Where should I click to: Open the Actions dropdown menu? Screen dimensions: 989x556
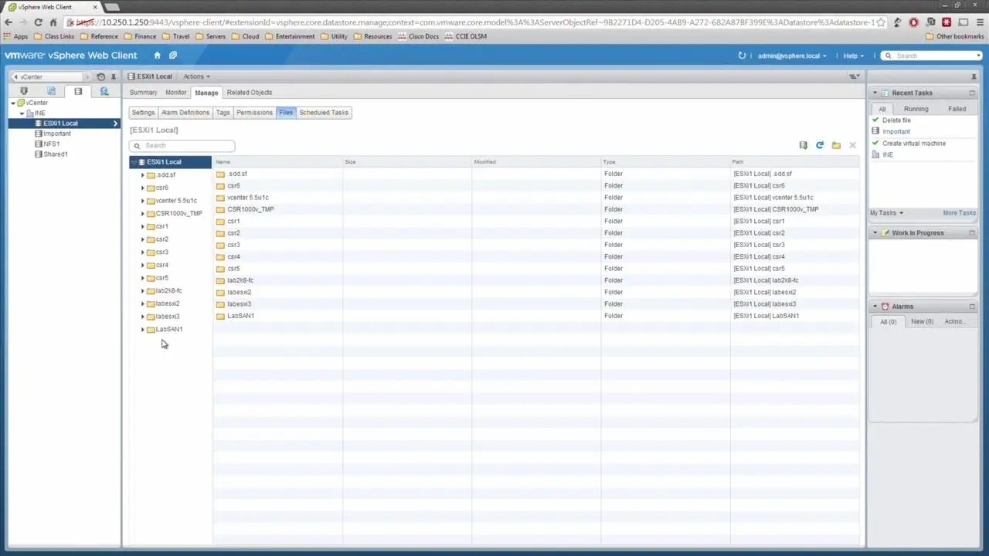click(196, 76)
